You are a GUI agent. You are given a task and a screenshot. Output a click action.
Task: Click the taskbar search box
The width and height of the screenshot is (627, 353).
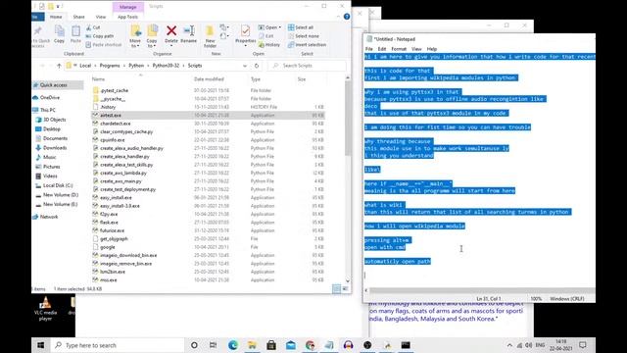coord(118,345)
